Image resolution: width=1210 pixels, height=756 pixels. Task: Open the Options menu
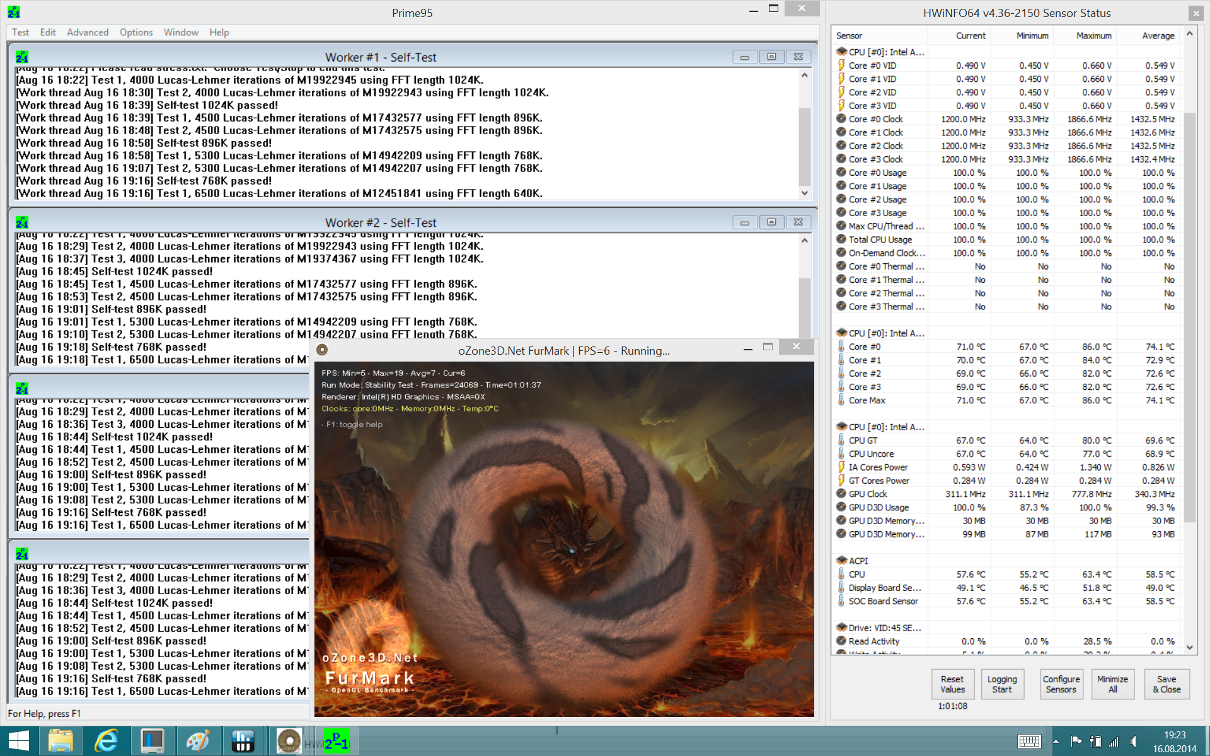pyautogui.click(x=136, y=32)
